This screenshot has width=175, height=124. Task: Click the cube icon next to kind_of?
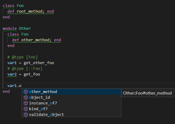coord(26,109)
